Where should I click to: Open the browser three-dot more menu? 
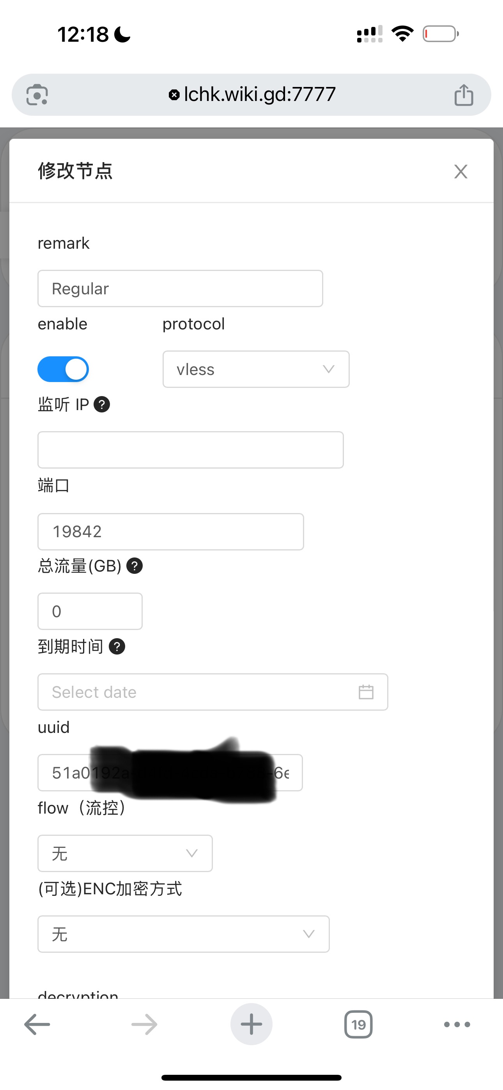tap(457, 1025)
